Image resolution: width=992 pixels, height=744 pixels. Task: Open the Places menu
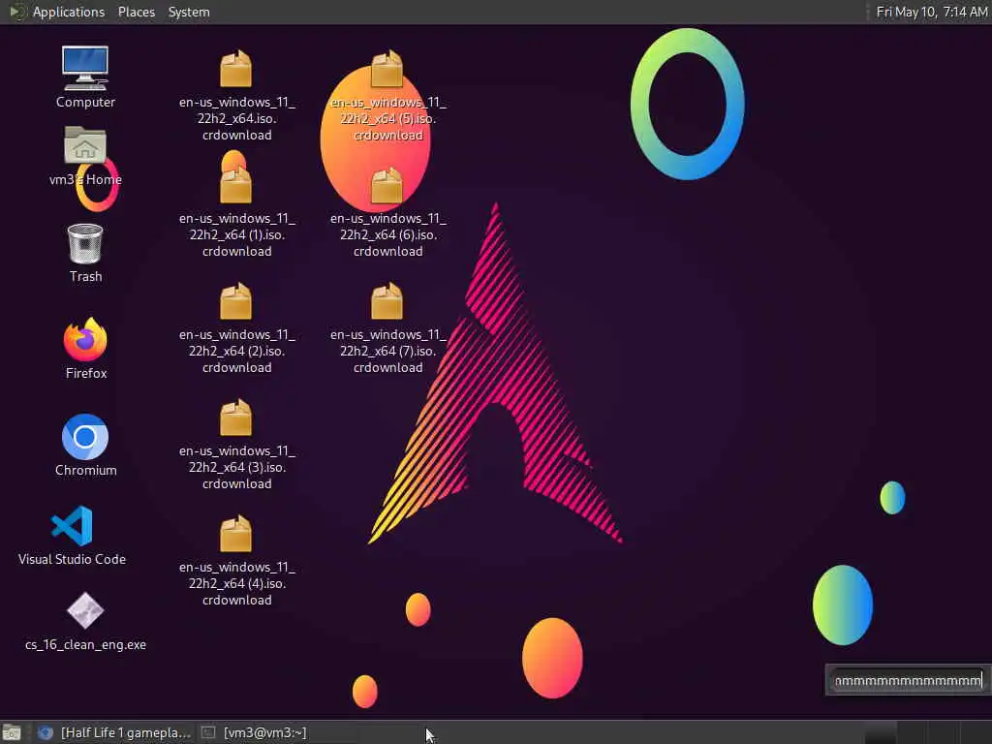(x=136, y=12)
